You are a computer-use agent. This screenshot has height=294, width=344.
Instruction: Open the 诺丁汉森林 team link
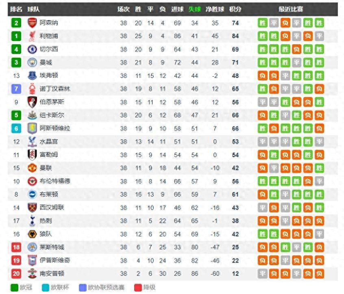coord(55,89)
